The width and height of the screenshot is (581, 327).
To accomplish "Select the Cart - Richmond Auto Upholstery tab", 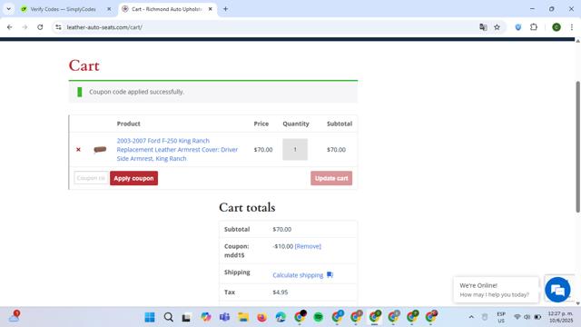I will pos(166,9).
